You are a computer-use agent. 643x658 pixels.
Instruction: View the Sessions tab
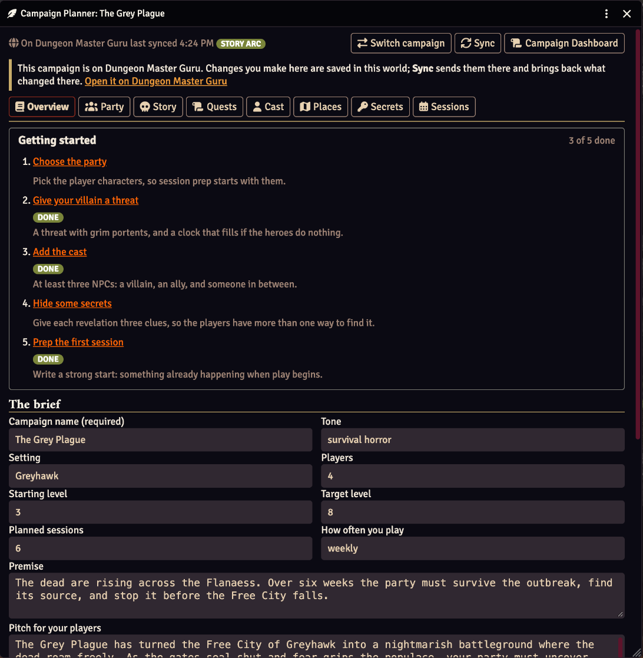click(x=444, y=107)
